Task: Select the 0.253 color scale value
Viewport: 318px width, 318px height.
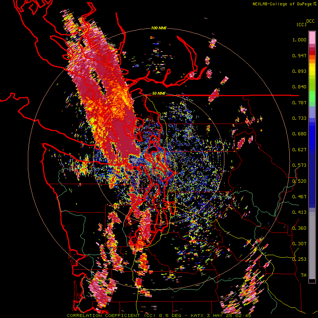Action: pos(299,259)
